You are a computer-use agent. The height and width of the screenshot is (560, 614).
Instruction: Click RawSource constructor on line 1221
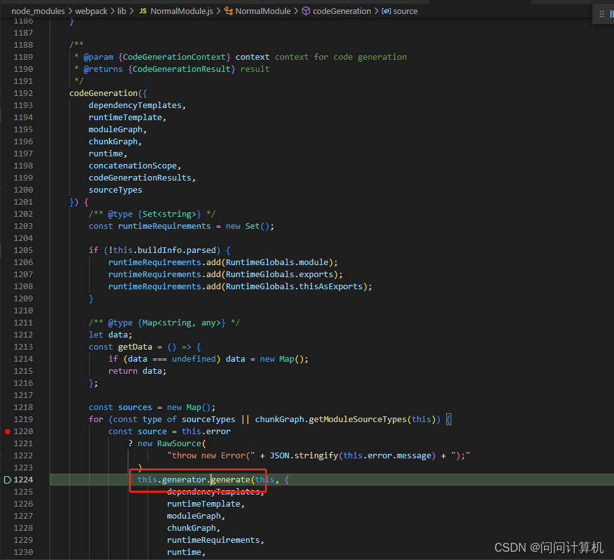179,444
